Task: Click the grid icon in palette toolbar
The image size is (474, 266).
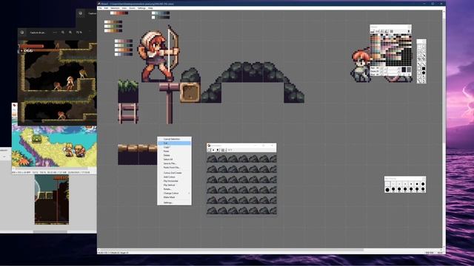Action: coord(392,31)
